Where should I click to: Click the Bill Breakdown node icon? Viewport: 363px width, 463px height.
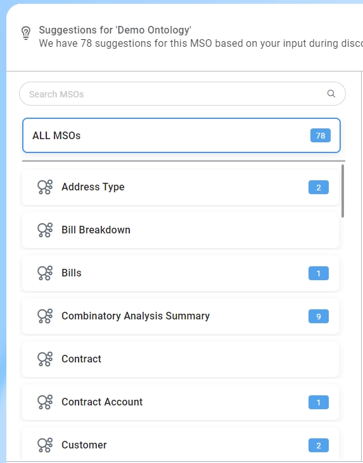click(45, 230)
